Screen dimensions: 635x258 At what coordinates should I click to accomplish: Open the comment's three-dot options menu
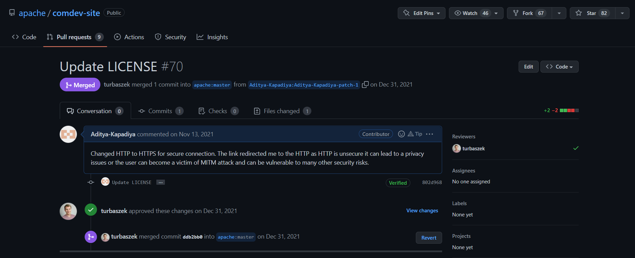pyautogui.click(x=429, y=134)
